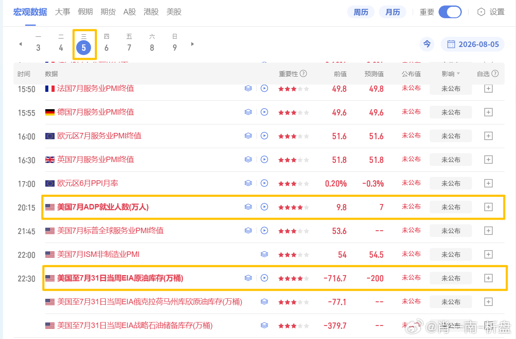Screen dimensions: 516x339
Task: Switch to the 大事 tab
Action: click(x=63, y=12)
